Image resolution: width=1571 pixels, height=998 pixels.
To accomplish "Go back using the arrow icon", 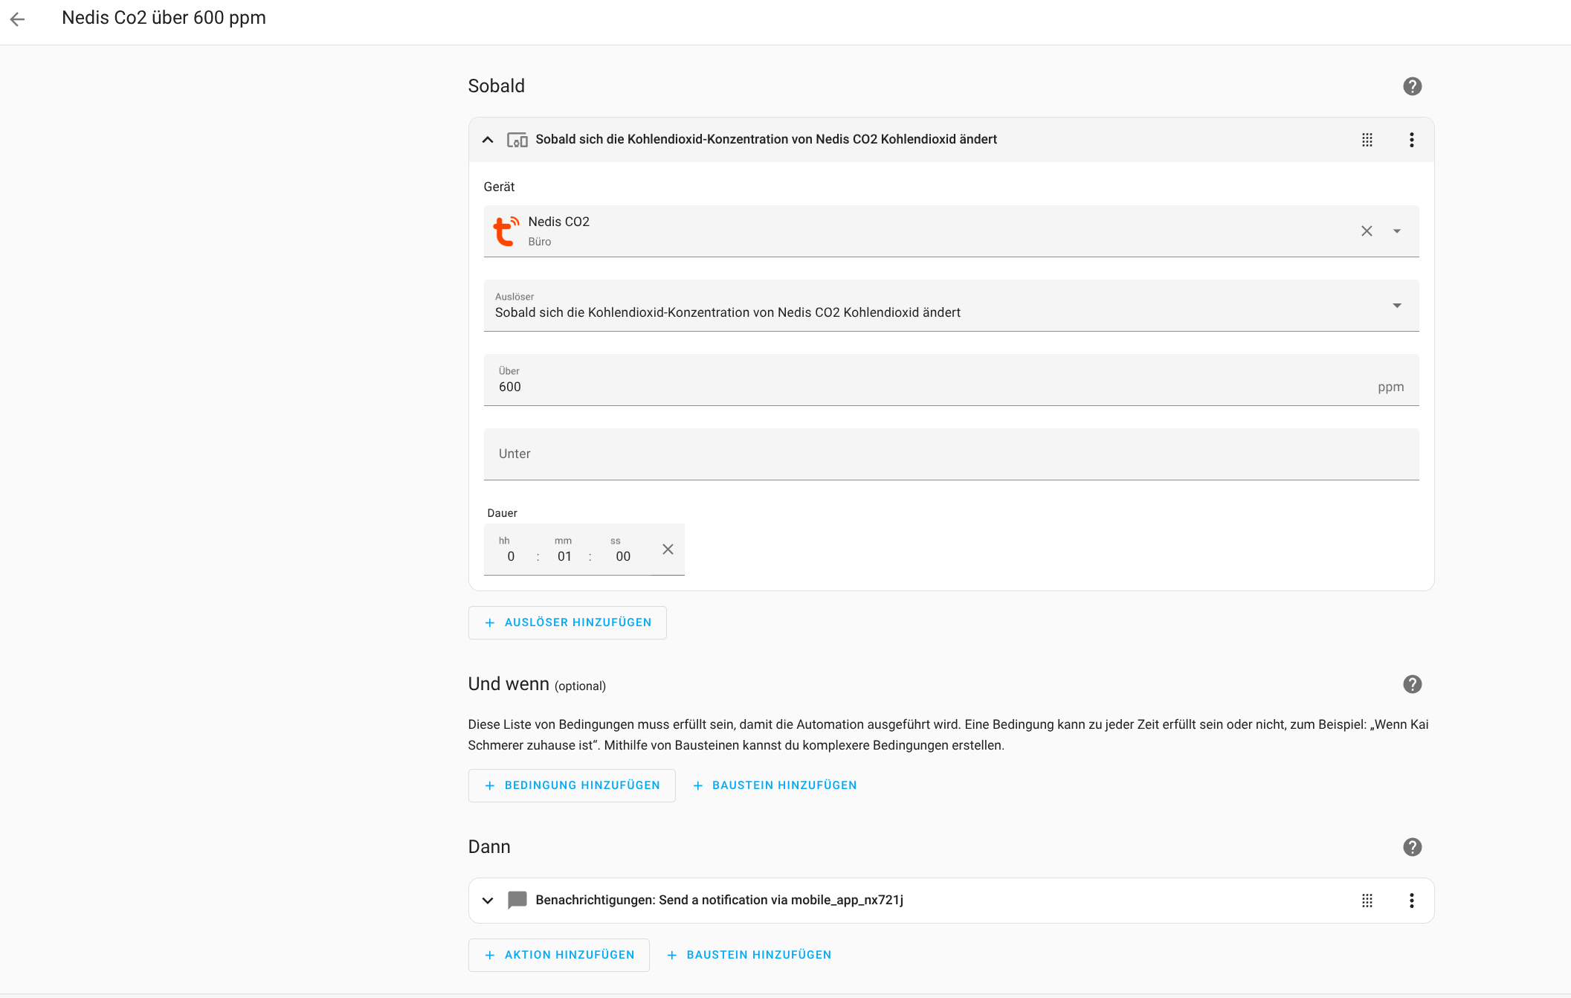I will click(18, 19).
